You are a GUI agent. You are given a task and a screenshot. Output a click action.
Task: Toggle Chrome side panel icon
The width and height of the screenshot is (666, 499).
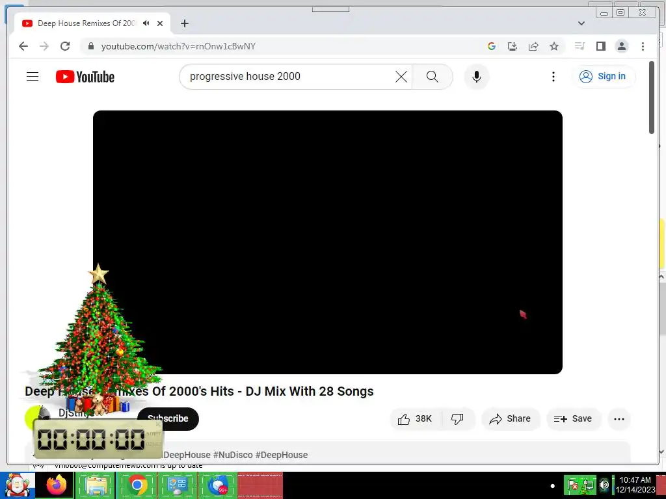point(600,46)
